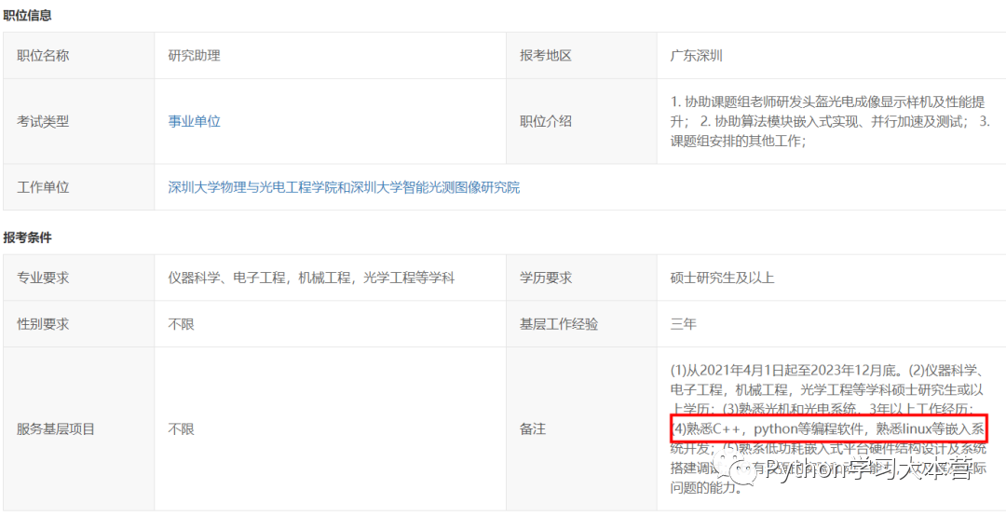Click the 硕士研究生及以上 education value
1006x516 pixels.
coord(723,278)
